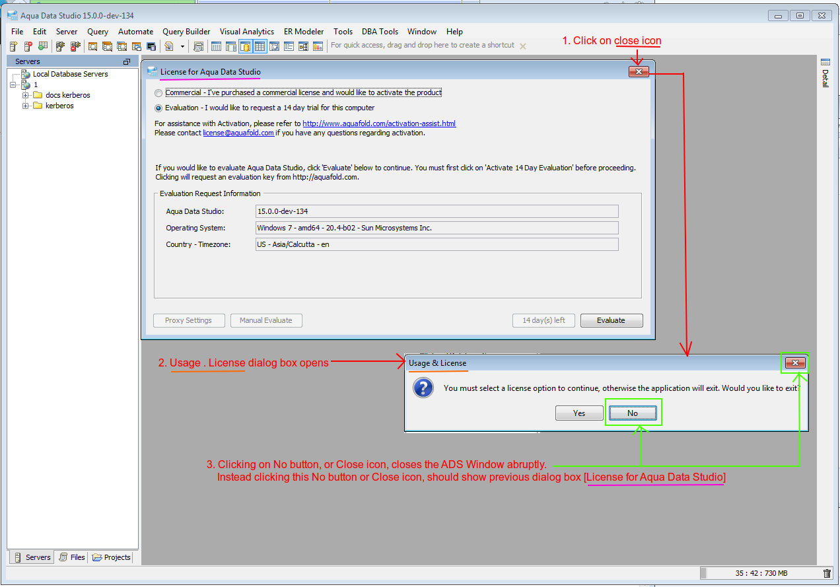Viewport: 840px width, 587px height.
Task: Toggle the highlighted database cylinder toolbar icon
Action: click(x=246, y=46)
